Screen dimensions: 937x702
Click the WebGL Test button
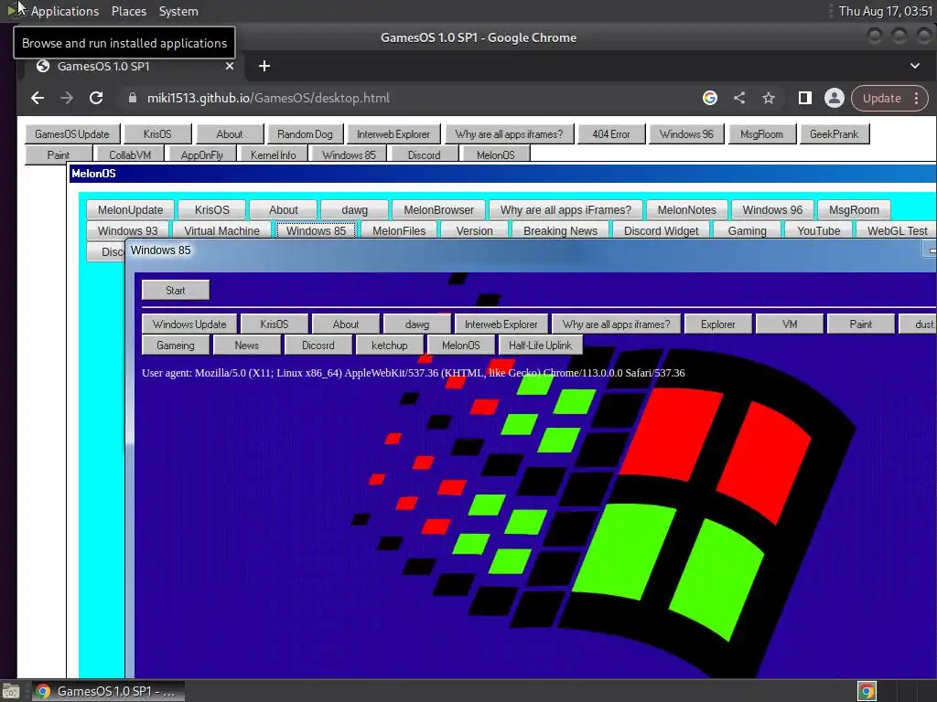897,231
